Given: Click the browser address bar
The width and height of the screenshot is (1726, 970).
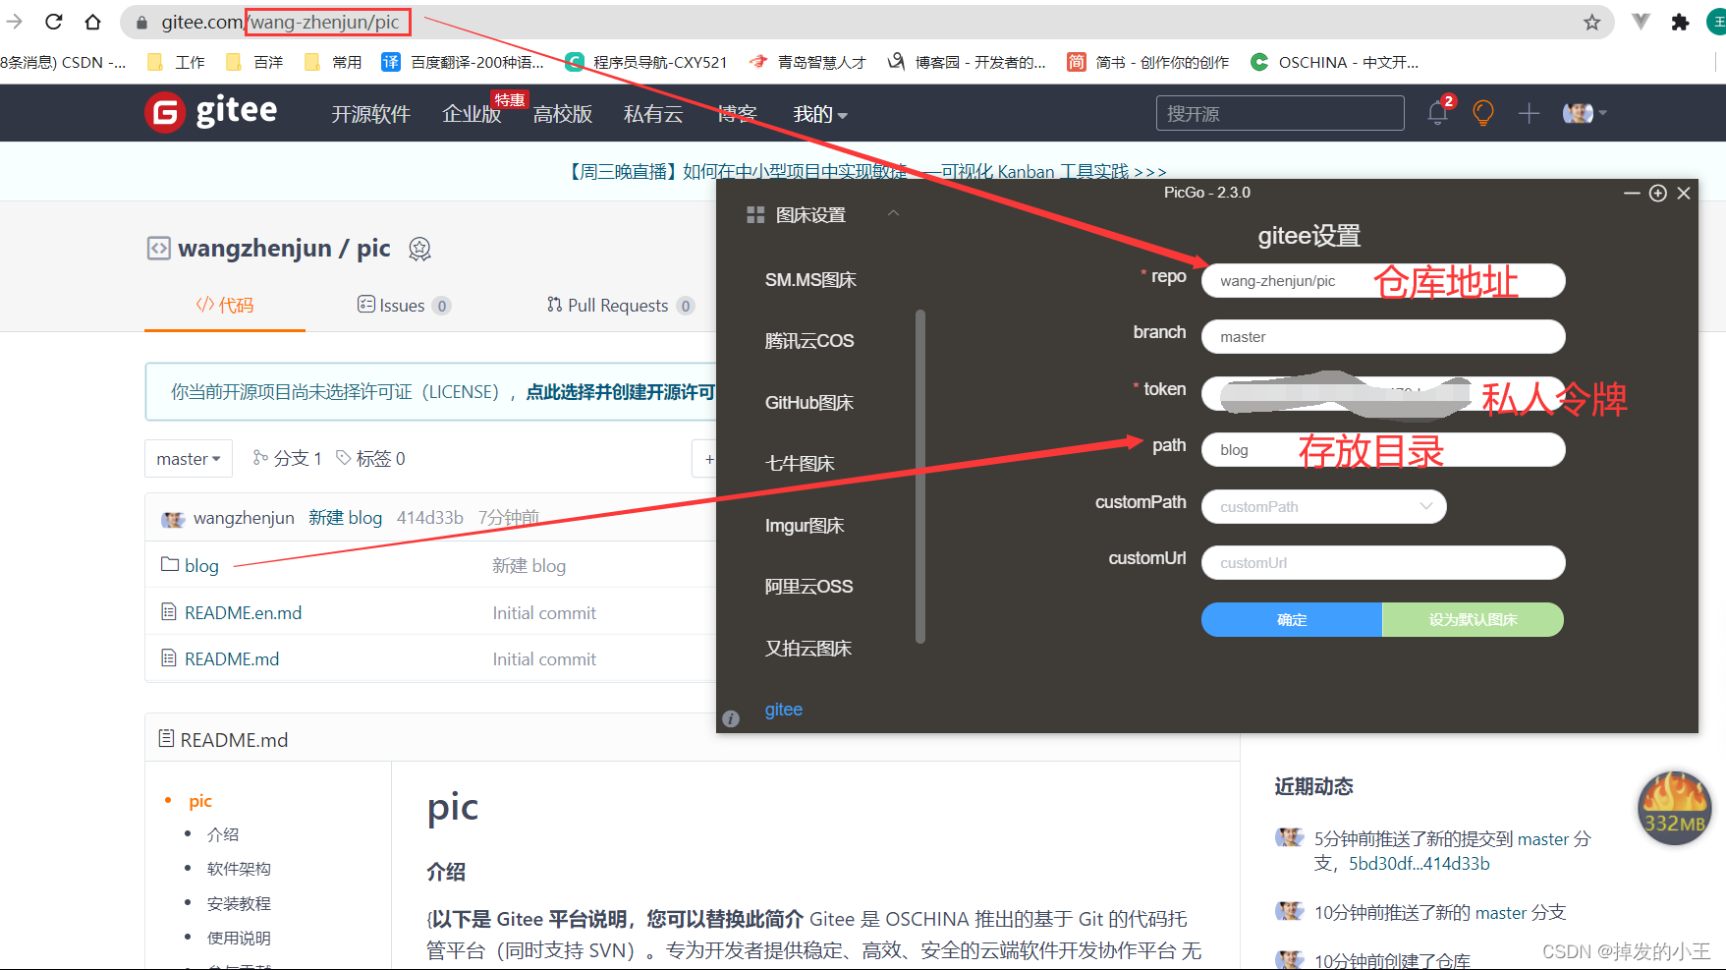Looking at the screenshot, I should click(864, 22).
